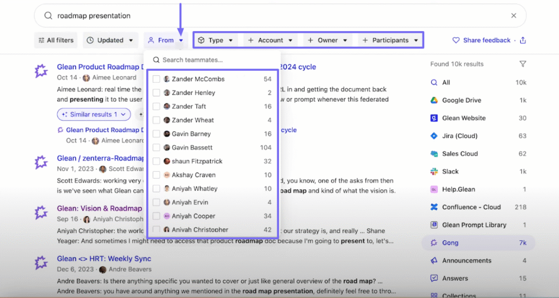Click the roadmap presentation search box text
The image size is (559, 298).
94,16
